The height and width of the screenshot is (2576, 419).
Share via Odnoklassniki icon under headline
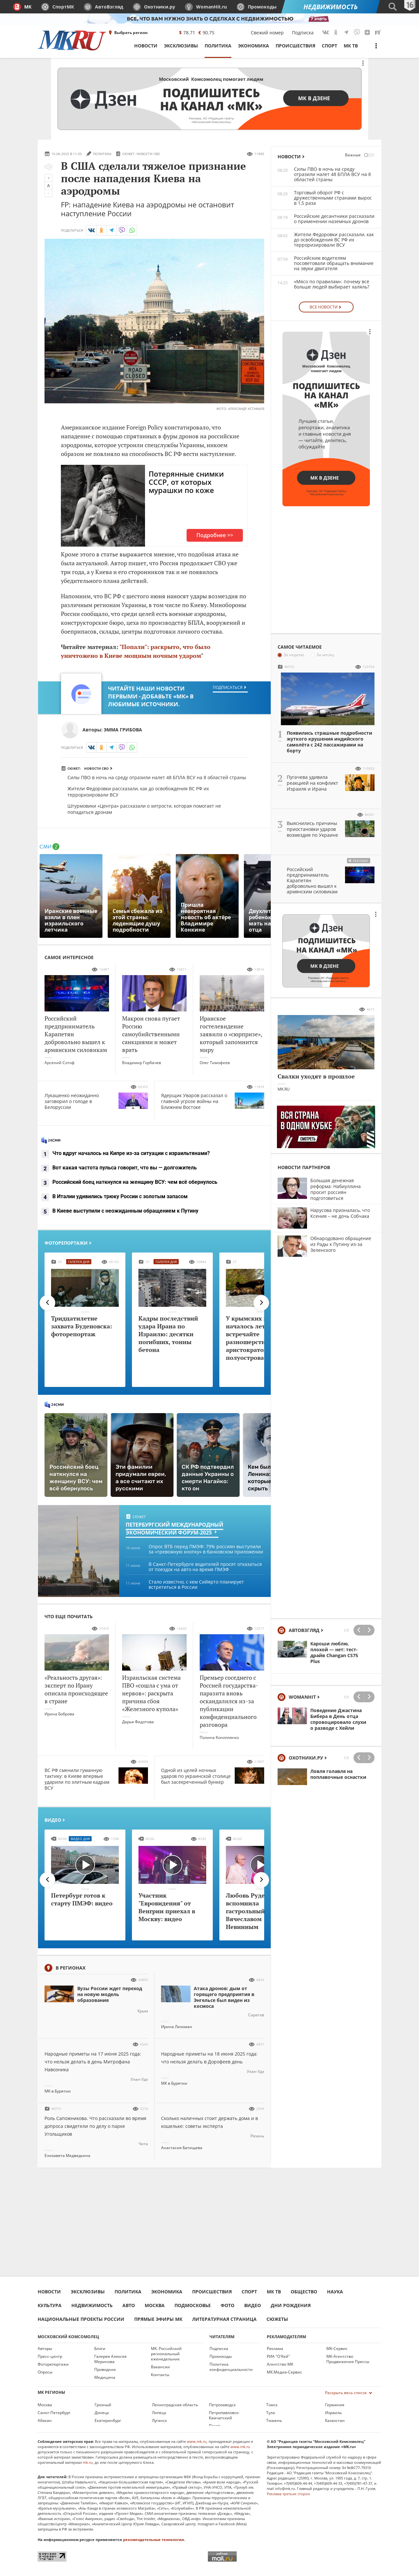[x=101, y=230]
